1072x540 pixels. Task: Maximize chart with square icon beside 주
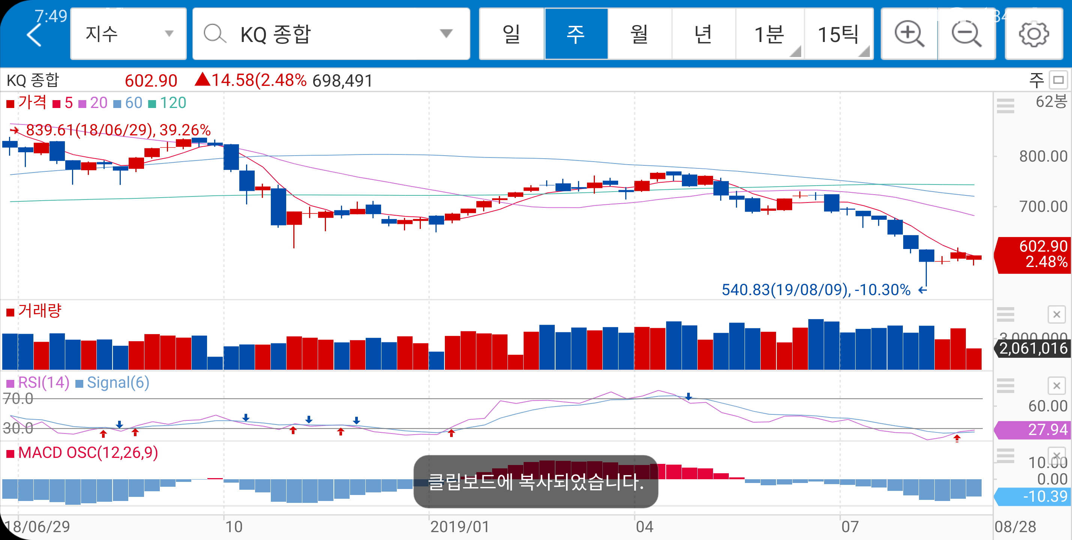(x=1058, y=80)
